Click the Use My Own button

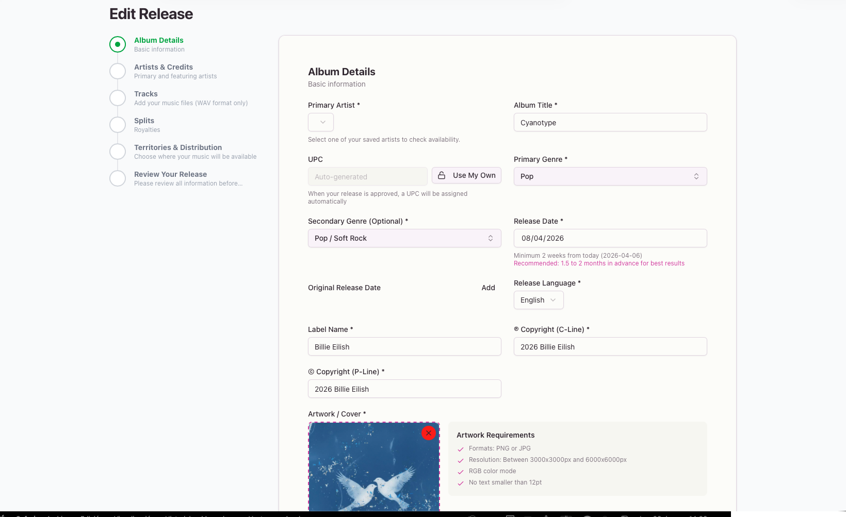click(x=466, y=175)
